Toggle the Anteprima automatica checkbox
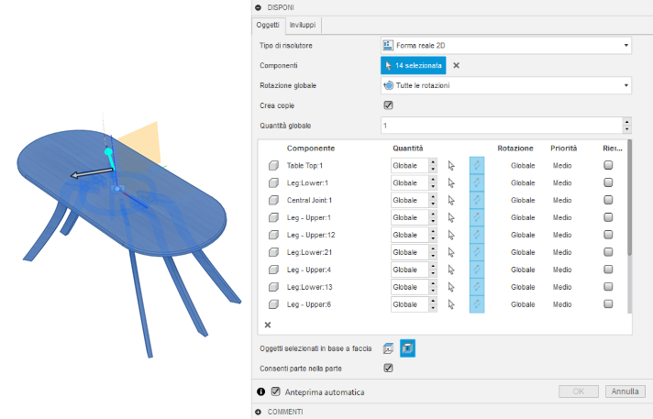 tap(276, 391)
